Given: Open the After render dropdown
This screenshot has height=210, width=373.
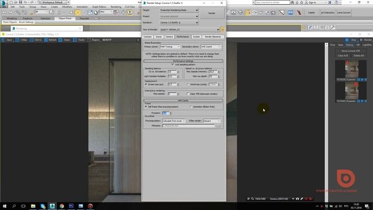Looking at the screenshot, I should (212, 121).
